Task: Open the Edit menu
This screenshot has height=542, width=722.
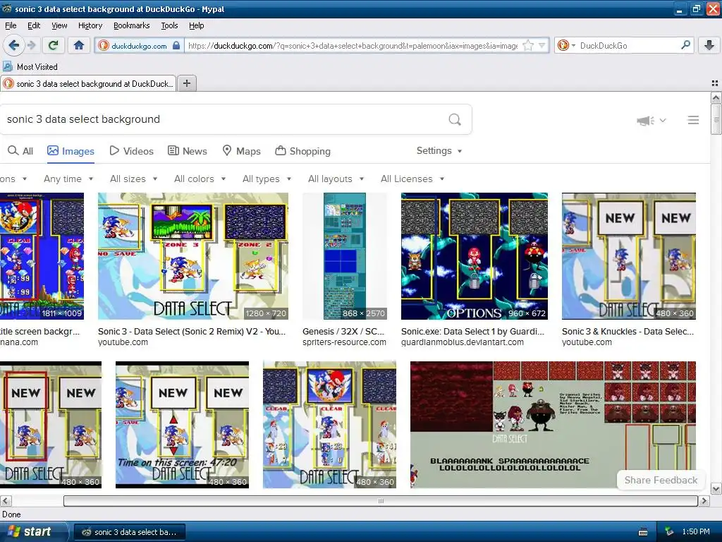Action: (x=34, y=25)
